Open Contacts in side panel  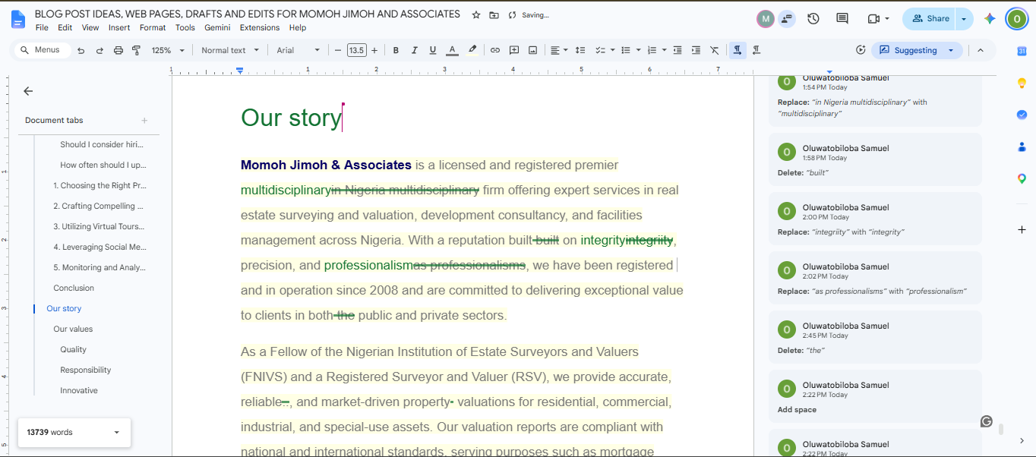coord(1022,147)
